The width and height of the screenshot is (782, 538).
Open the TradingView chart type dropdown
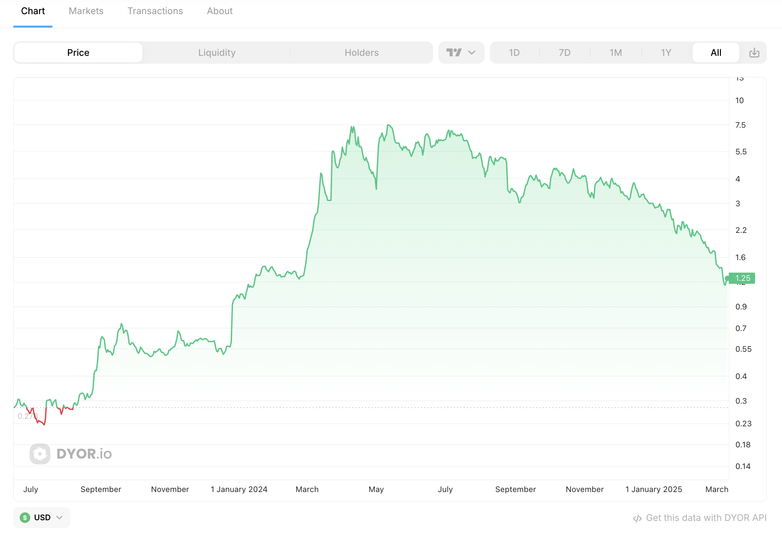(461, 53)
